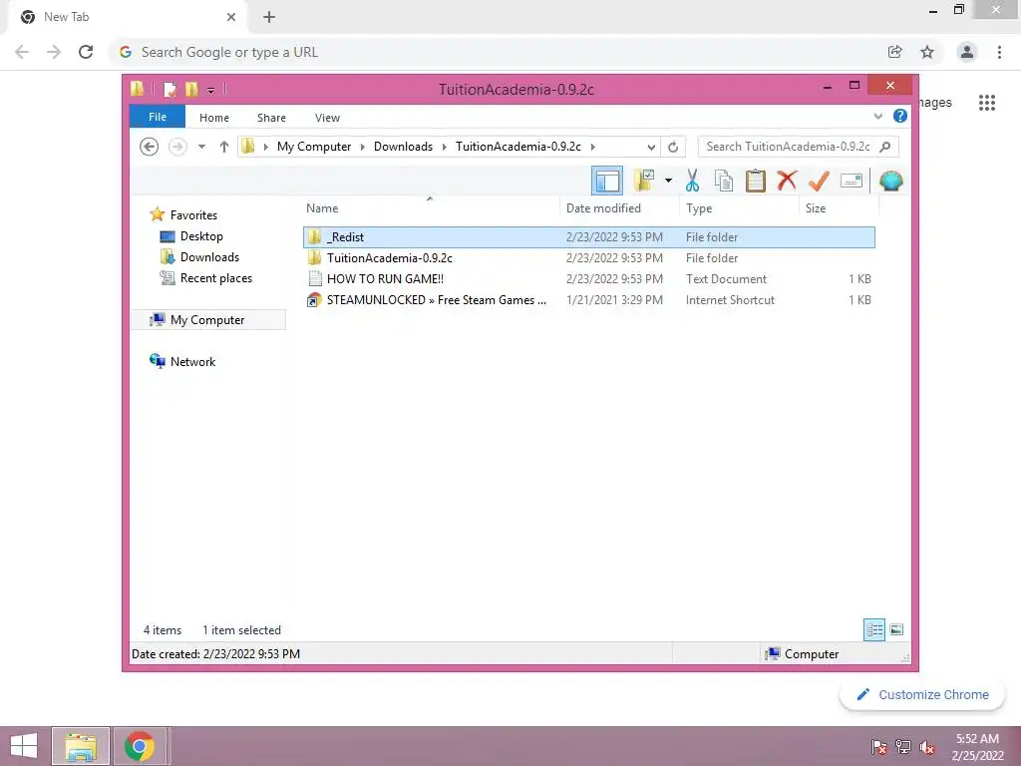Click the explorer Back arrow button
The image size is (1021, 766).
click(150, 147)
